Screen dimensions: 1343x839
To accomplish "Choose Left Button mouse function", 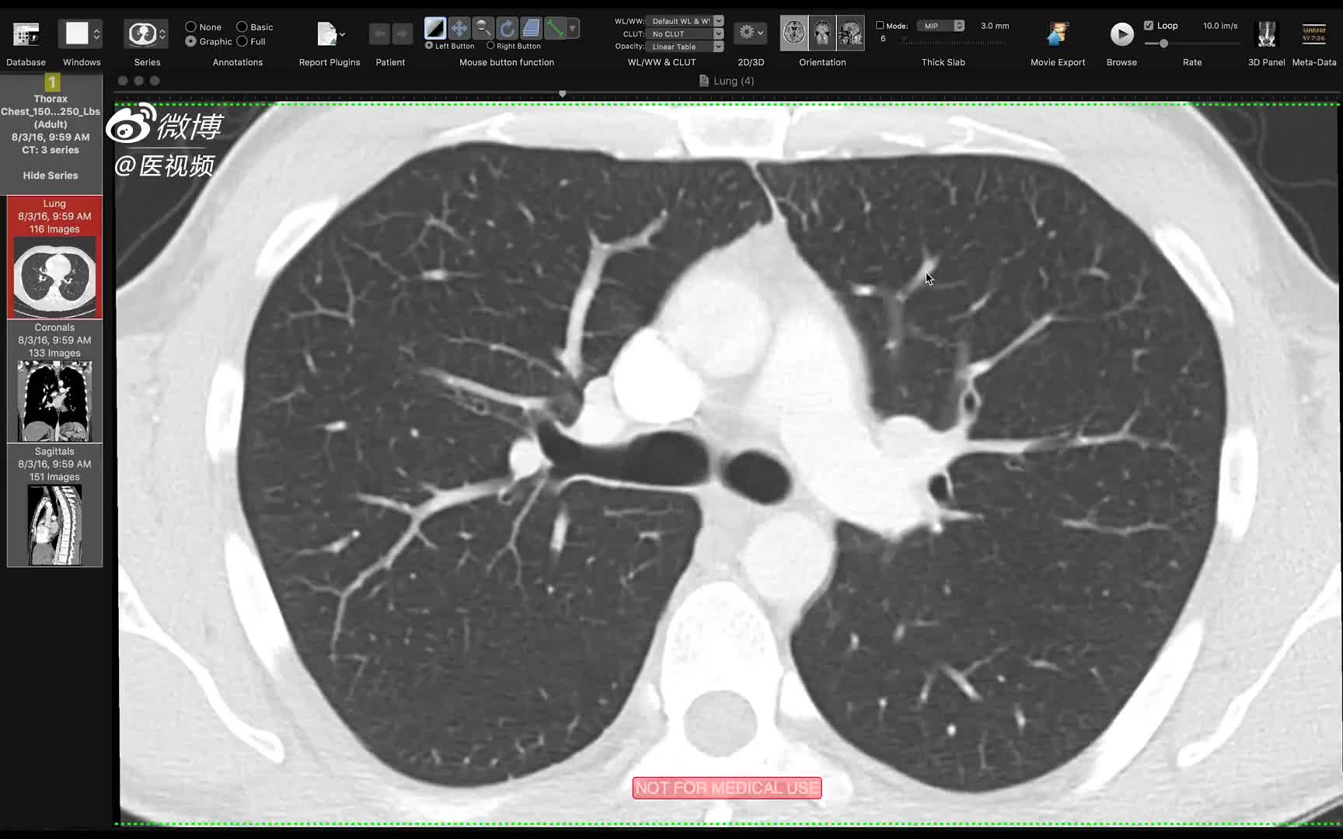I will tap(429, 46).
